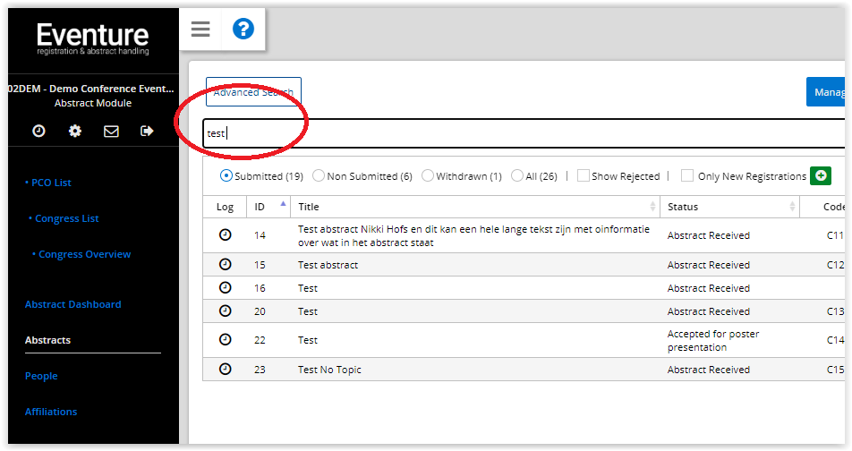The width and height of the screenshot is (852, 451).
Task: Sort by Status column arrows
Action: click(792, 207)
